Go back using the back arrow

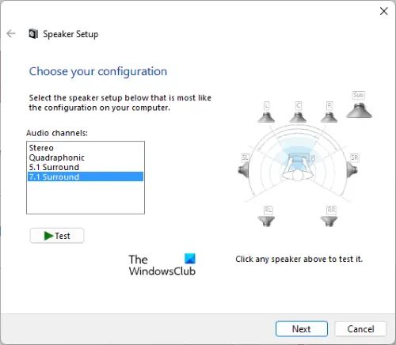pos(11,33)
